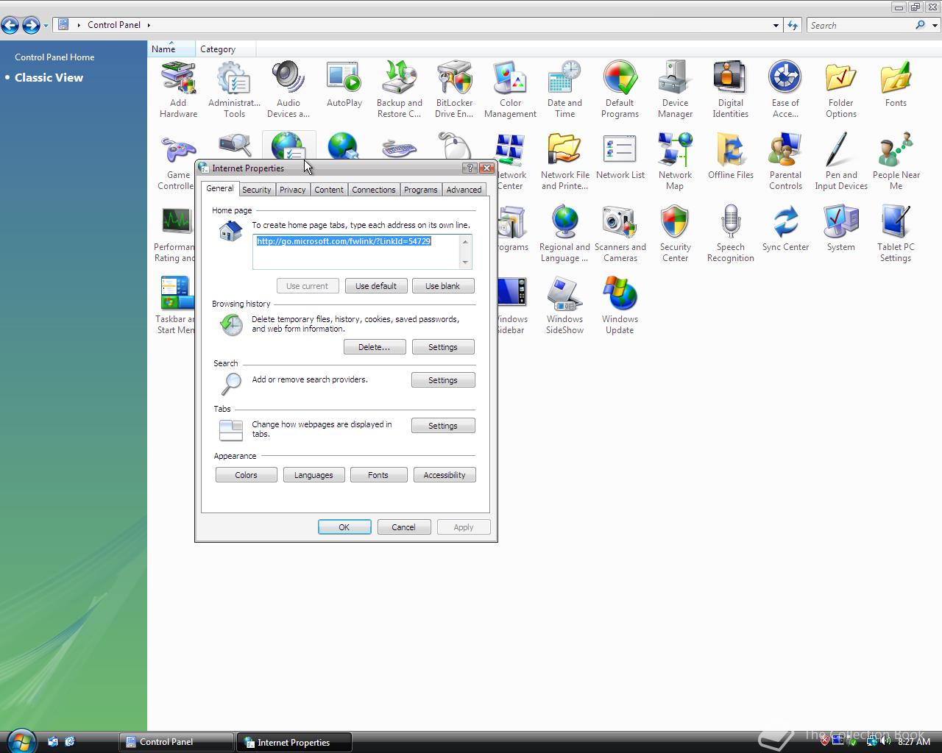Switch to Privacy tab

tap(292, 190)
